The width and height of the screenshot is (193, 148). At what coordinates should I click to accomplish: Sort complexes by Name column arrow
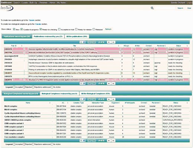click(50, 103)
